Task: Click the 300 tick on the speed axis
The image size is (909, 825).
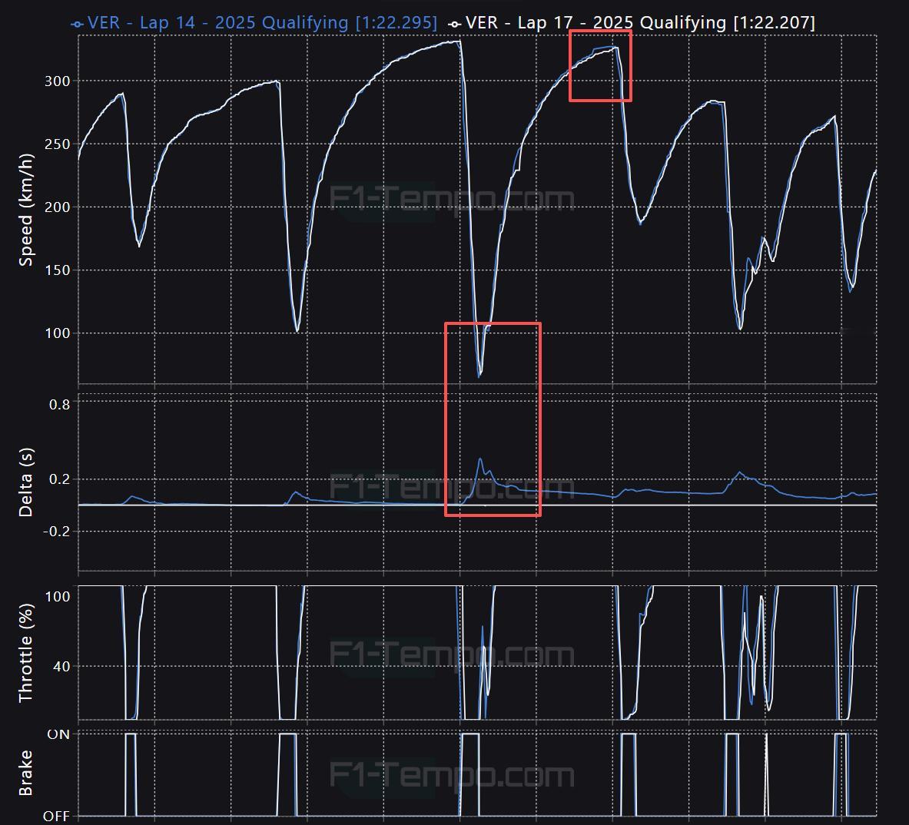Action: [58, 81]
